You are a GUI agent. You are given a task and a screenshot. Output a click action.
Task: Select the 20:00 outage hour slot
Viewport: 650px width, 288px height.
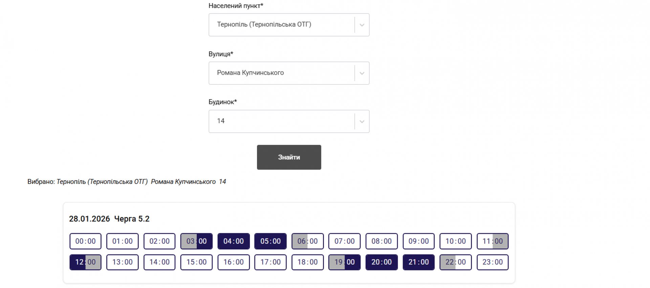point(382,262)
